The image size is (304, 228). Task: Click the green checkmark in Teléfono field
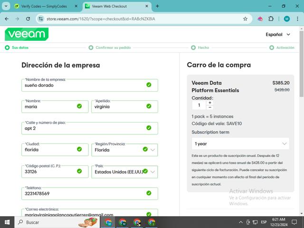click(x=149, y=193)
